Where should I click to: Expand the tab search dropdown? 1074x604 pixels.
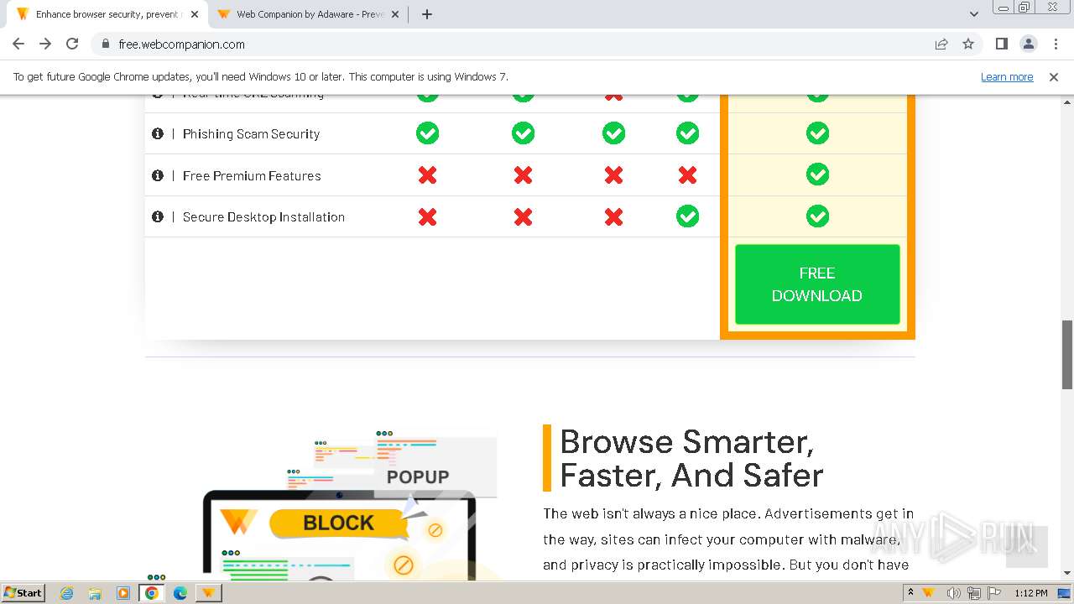tap(973, 14)
